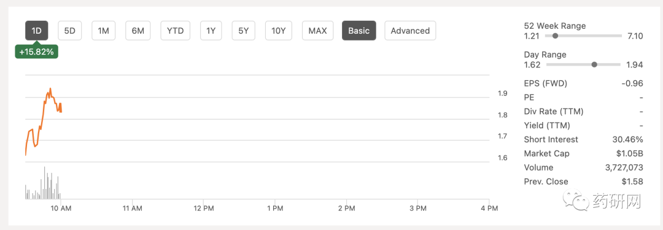The width and height of the screenshot is (663, 230).
Task: Show the 1M price chart
Action: [x=104, y=31]
